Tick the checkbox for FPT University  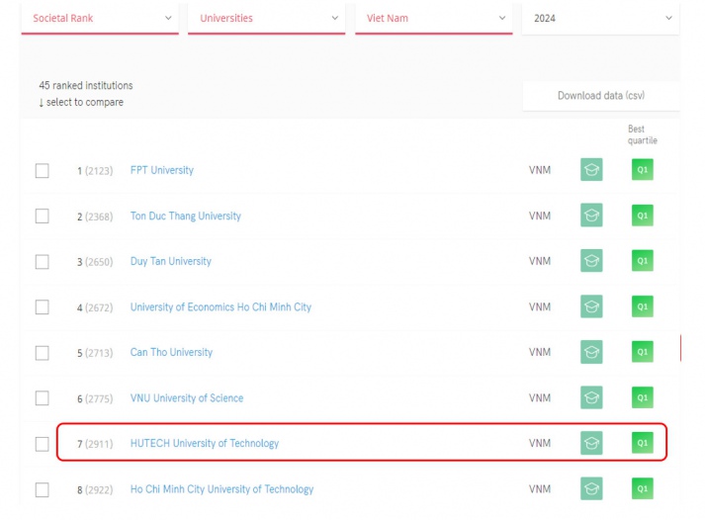43,171
